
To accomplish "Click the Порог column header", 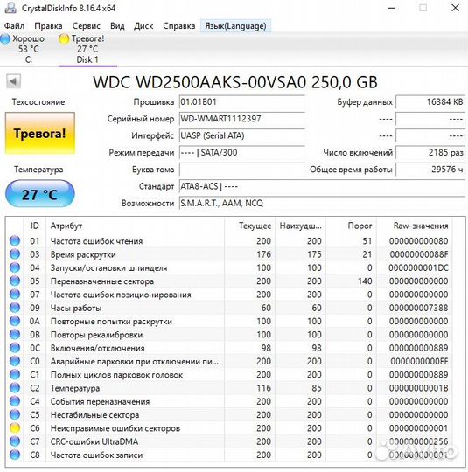I will click(x=351, y=226).
